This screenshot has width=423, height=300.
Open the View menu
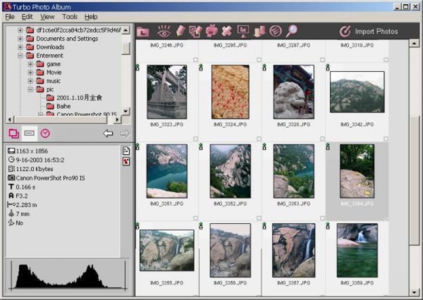click(47, 17)
